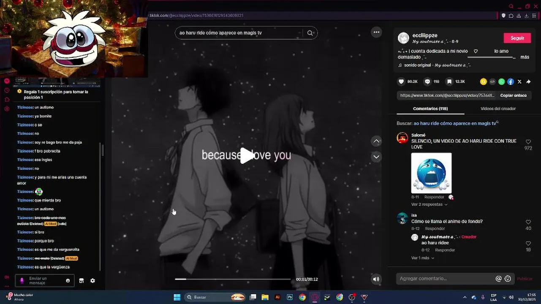Open browser downloads icon in toolbar
Image resolution: width=541 pixels, height=304 pixels.
[x=526, y=16]
